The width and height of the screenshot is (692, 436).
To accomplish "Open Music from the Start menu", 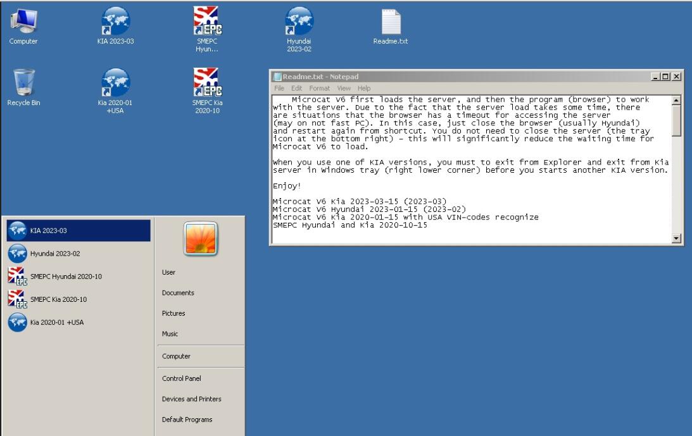I will coord(170,333).
